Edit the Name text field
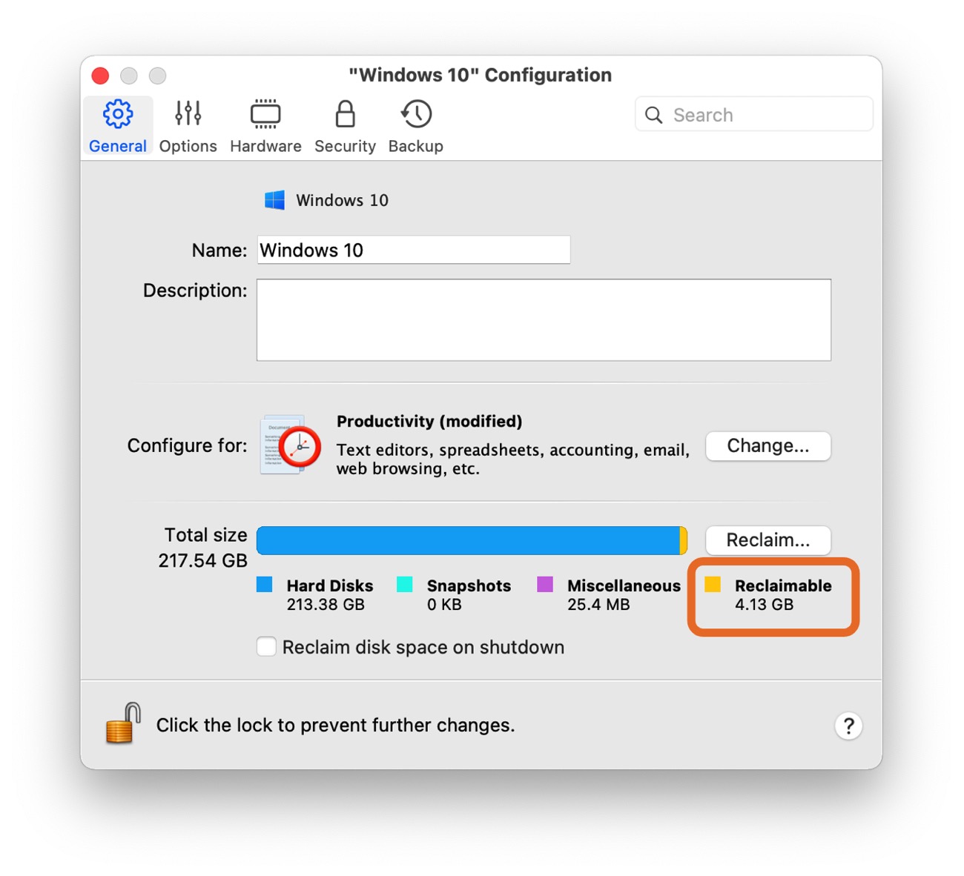This screenshot has height=876, width=964. [x=414, y=250]
